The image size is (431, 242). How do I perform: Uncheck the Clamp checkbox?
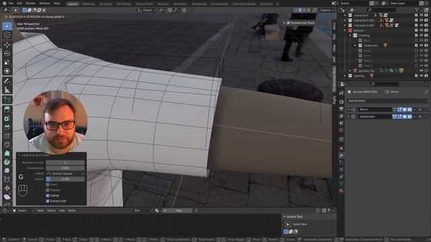coord(48,196)
